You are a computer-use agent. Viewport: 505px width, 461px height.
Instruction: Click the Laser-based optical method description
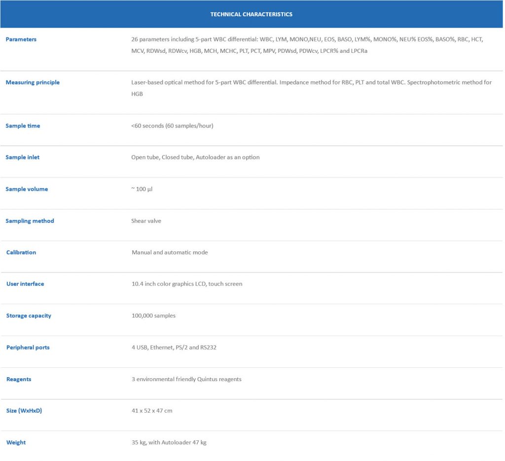[x=311, y=88]
